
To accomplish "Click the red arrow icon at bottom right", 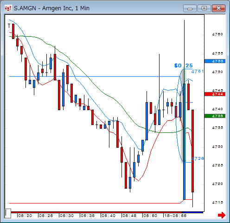I will point(222,215).
